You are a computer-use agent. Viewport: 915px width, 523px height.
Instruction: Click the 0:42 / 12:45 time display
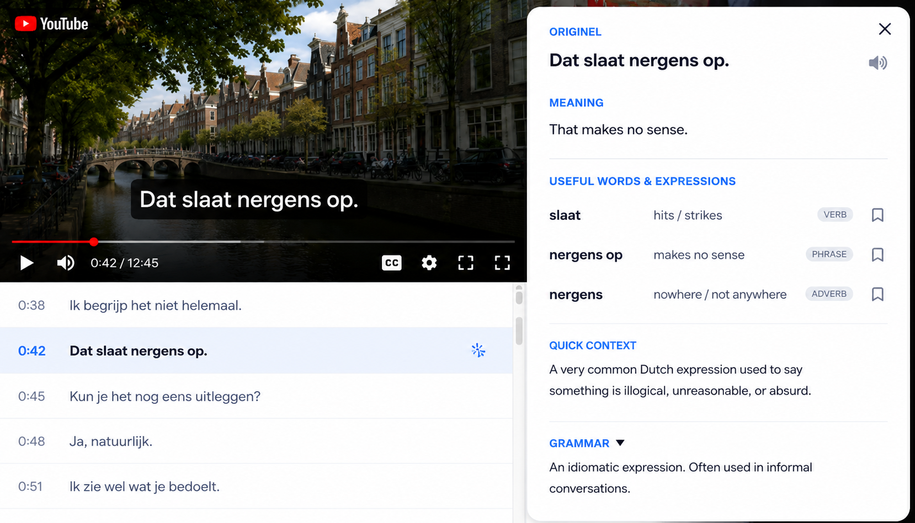coord(124,263)
